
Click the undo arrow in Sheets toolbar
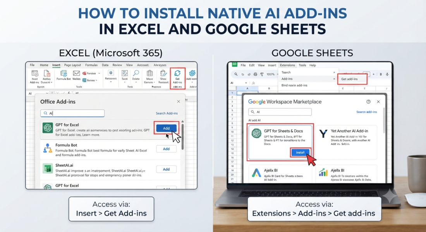pos(242,74)
